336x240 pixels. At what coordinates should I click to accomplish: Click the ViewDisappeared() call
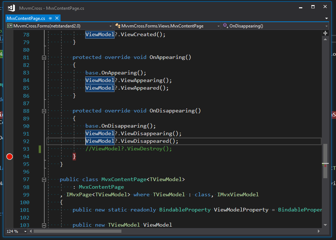tap(149, 141)
